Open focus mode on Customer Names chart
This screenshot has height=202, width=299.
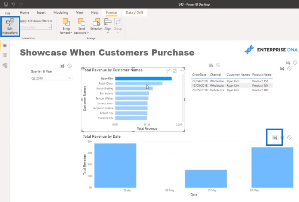[x=175, y=71]
